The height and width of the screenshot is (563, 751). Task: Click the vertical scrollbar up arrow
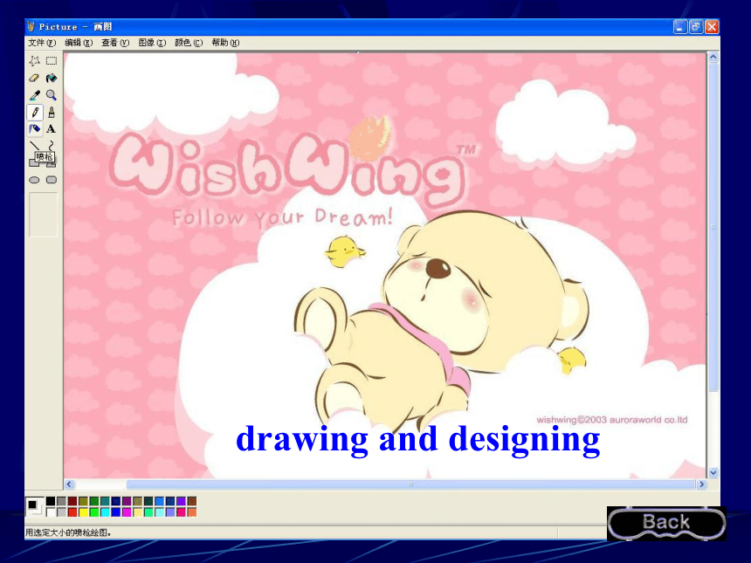pos(713,58)
